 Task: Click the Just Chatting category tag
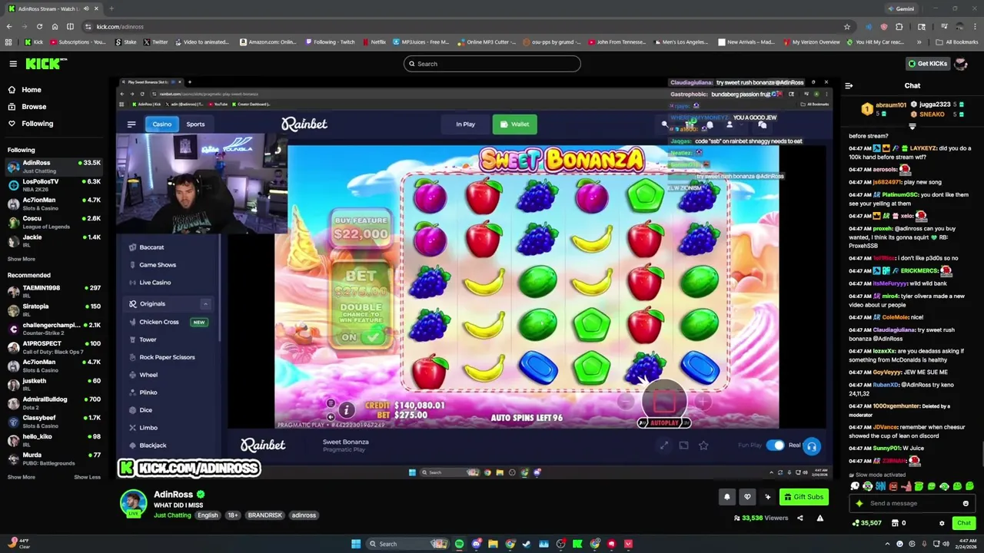tap(172, 515)
